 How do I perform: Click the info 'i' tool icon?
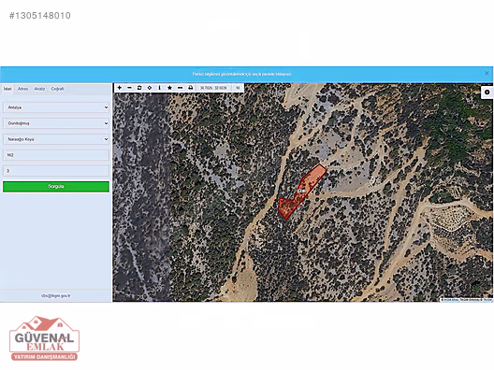(159, 88)
